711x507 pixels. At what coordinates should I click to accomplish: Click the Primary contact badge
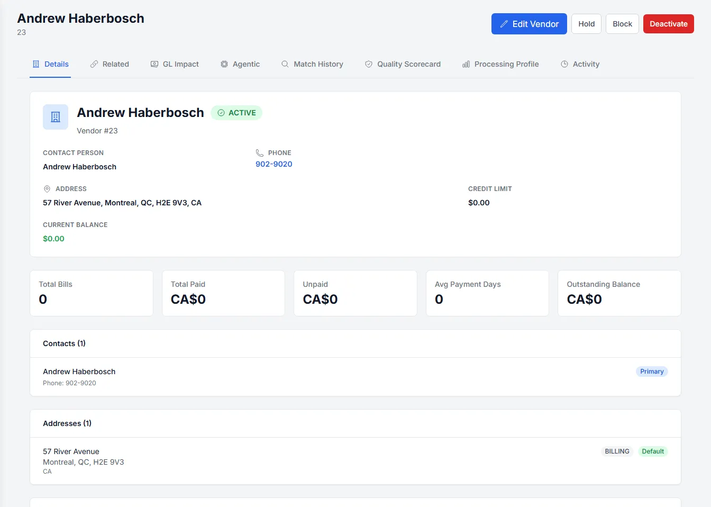point(652,372)
